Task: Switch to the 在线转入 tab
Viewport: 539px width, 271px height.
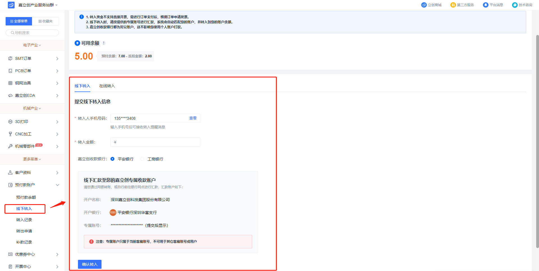Action: coord(107,86)
